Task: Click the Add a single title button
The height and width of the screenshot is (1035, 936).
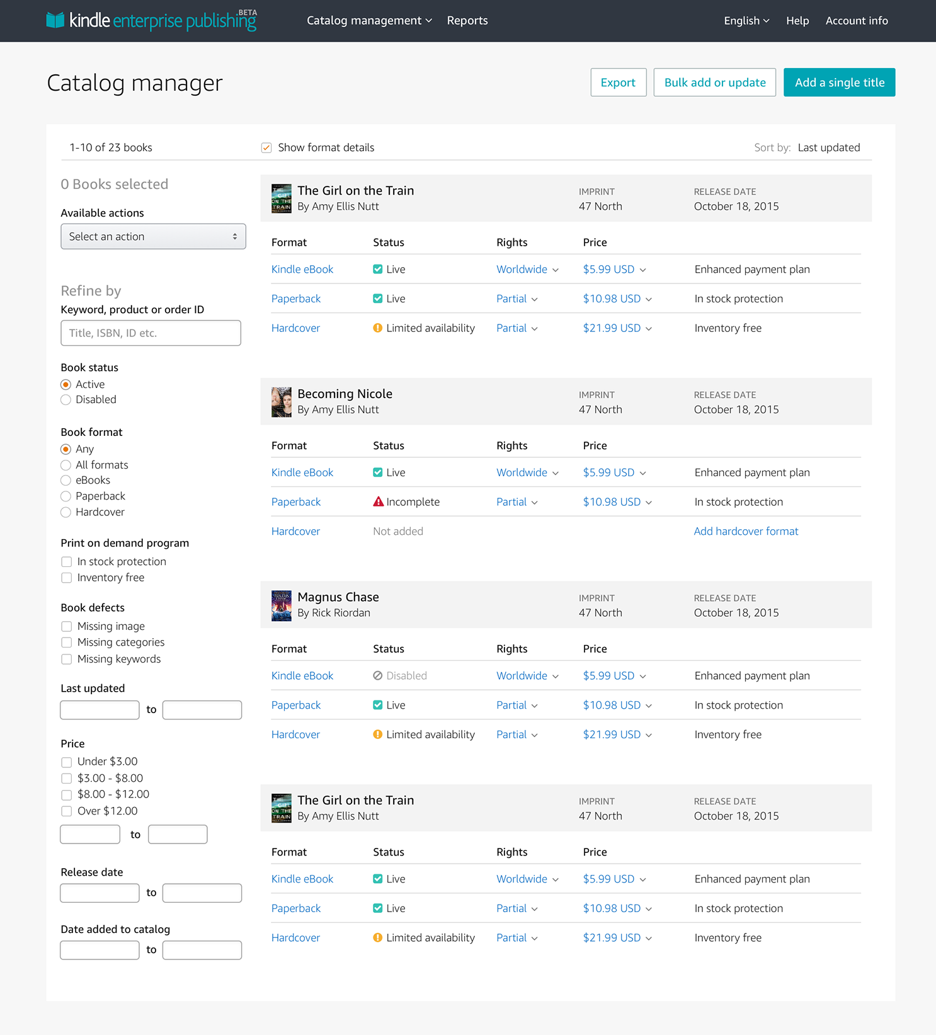Action: [839, 83]
